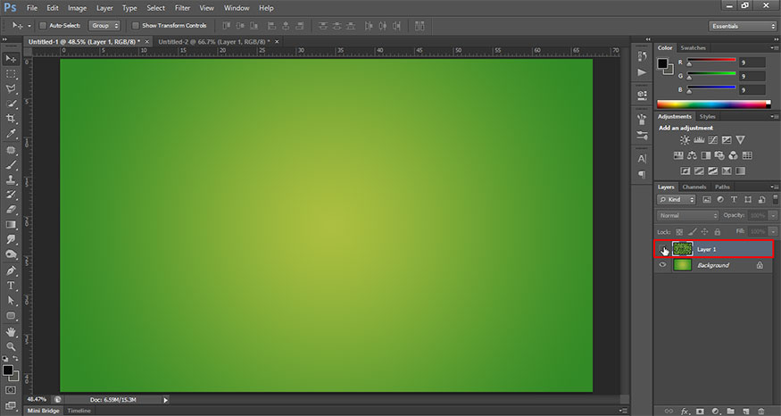Click the Layer 1 thumbnail

coord(683,249)
